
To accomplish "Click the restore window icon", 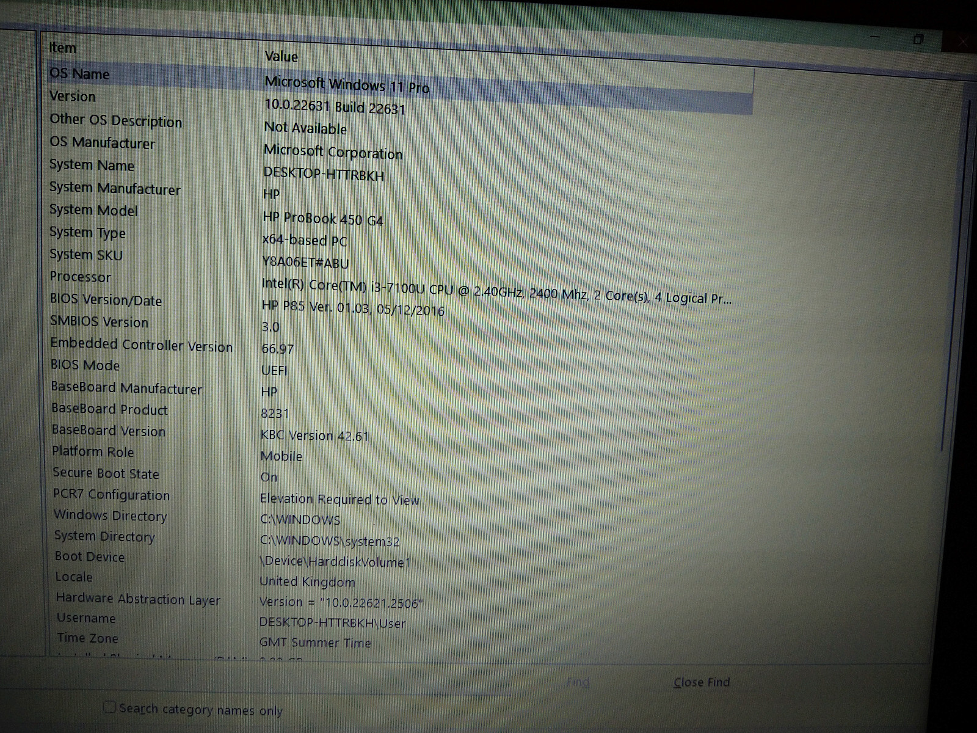I will [x=918, y=40].
